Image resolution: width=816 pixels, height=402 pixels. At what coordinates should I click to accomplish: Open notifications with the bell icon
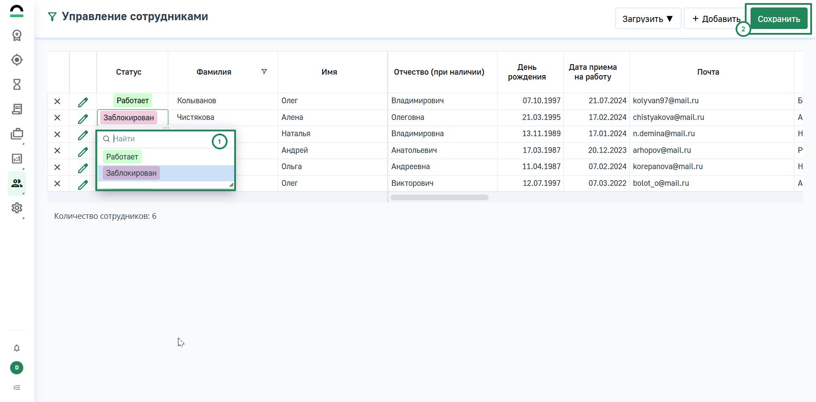pyautogui.click(x=17, y=348)
